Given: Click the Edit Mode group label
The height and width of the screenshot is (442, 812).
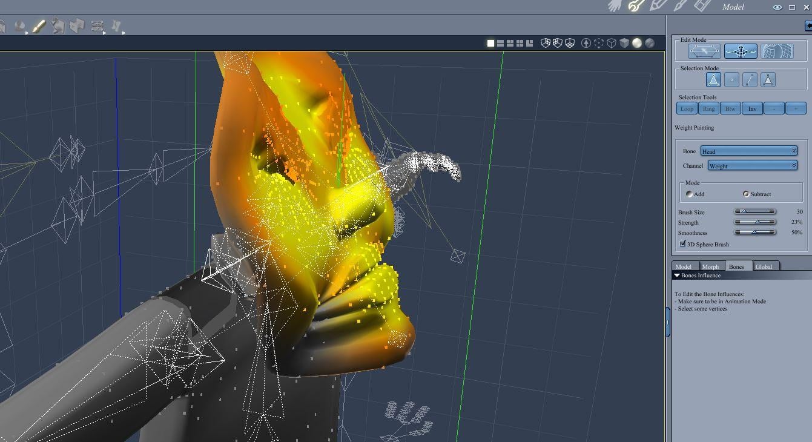Looking at the screenshot, I should tap(693, 40).
